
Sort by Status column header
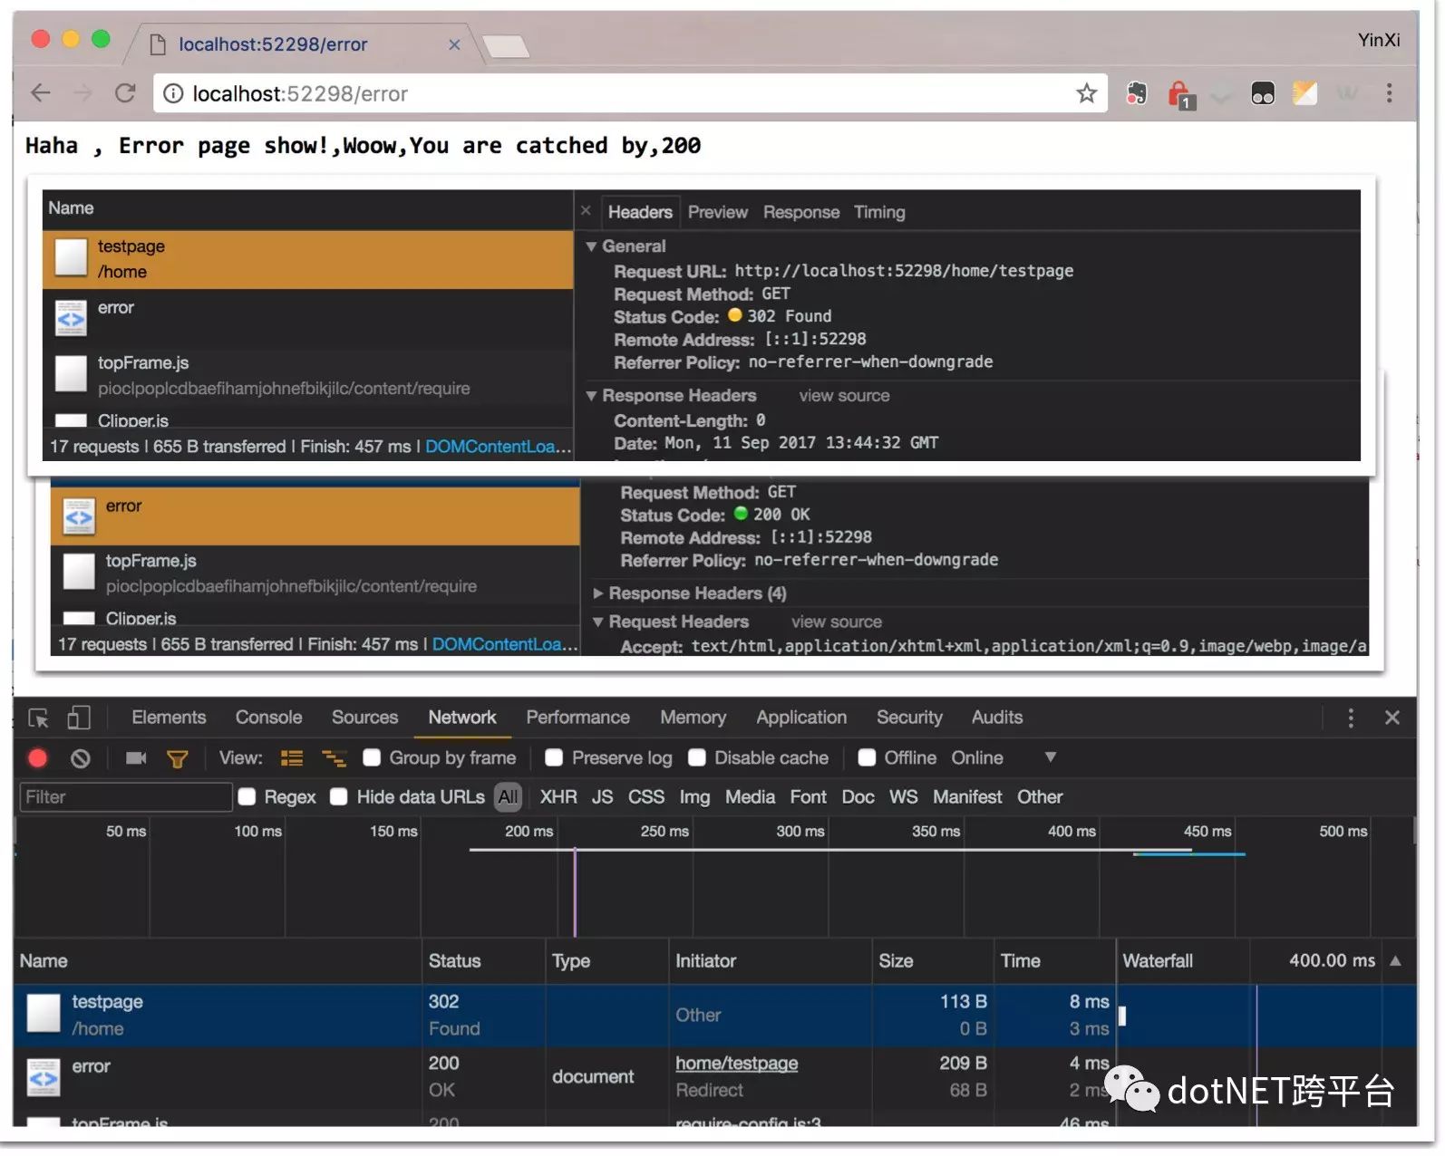pyautogui.click(x=484, y=961)
